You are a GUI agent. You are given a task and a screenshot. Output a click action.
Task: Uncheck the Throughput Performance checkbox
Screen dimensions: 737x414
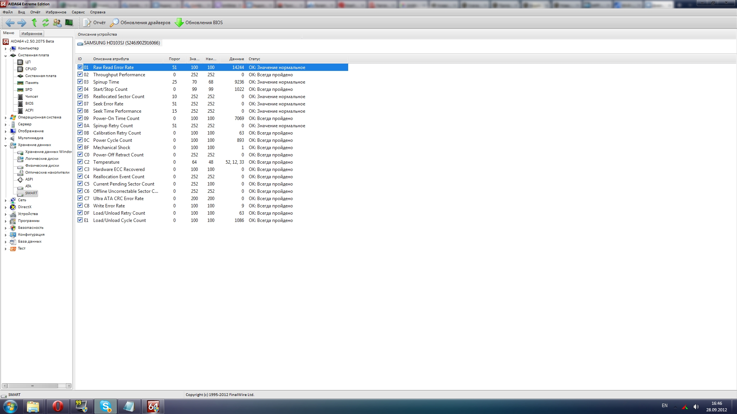point(80,74)
